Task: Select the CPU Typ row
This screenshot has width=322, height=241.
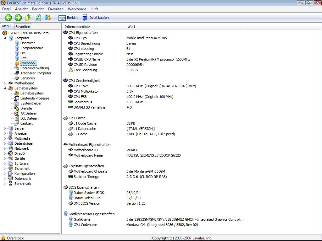Action: click(154, 38)
